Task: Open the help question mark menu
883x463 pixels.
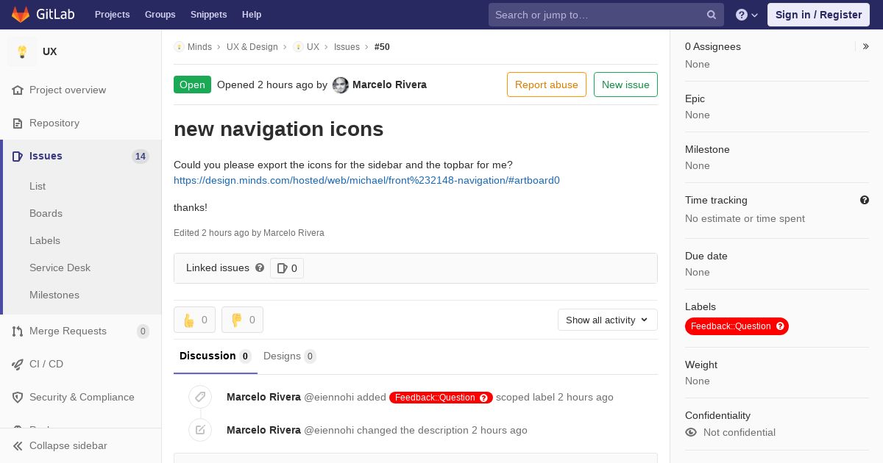Action: click(747, 15)
